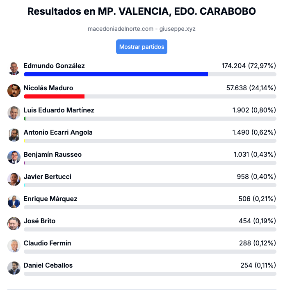
Task: Click Luis Eduardo Martínez's green progress bar
Action: point(25,119)
